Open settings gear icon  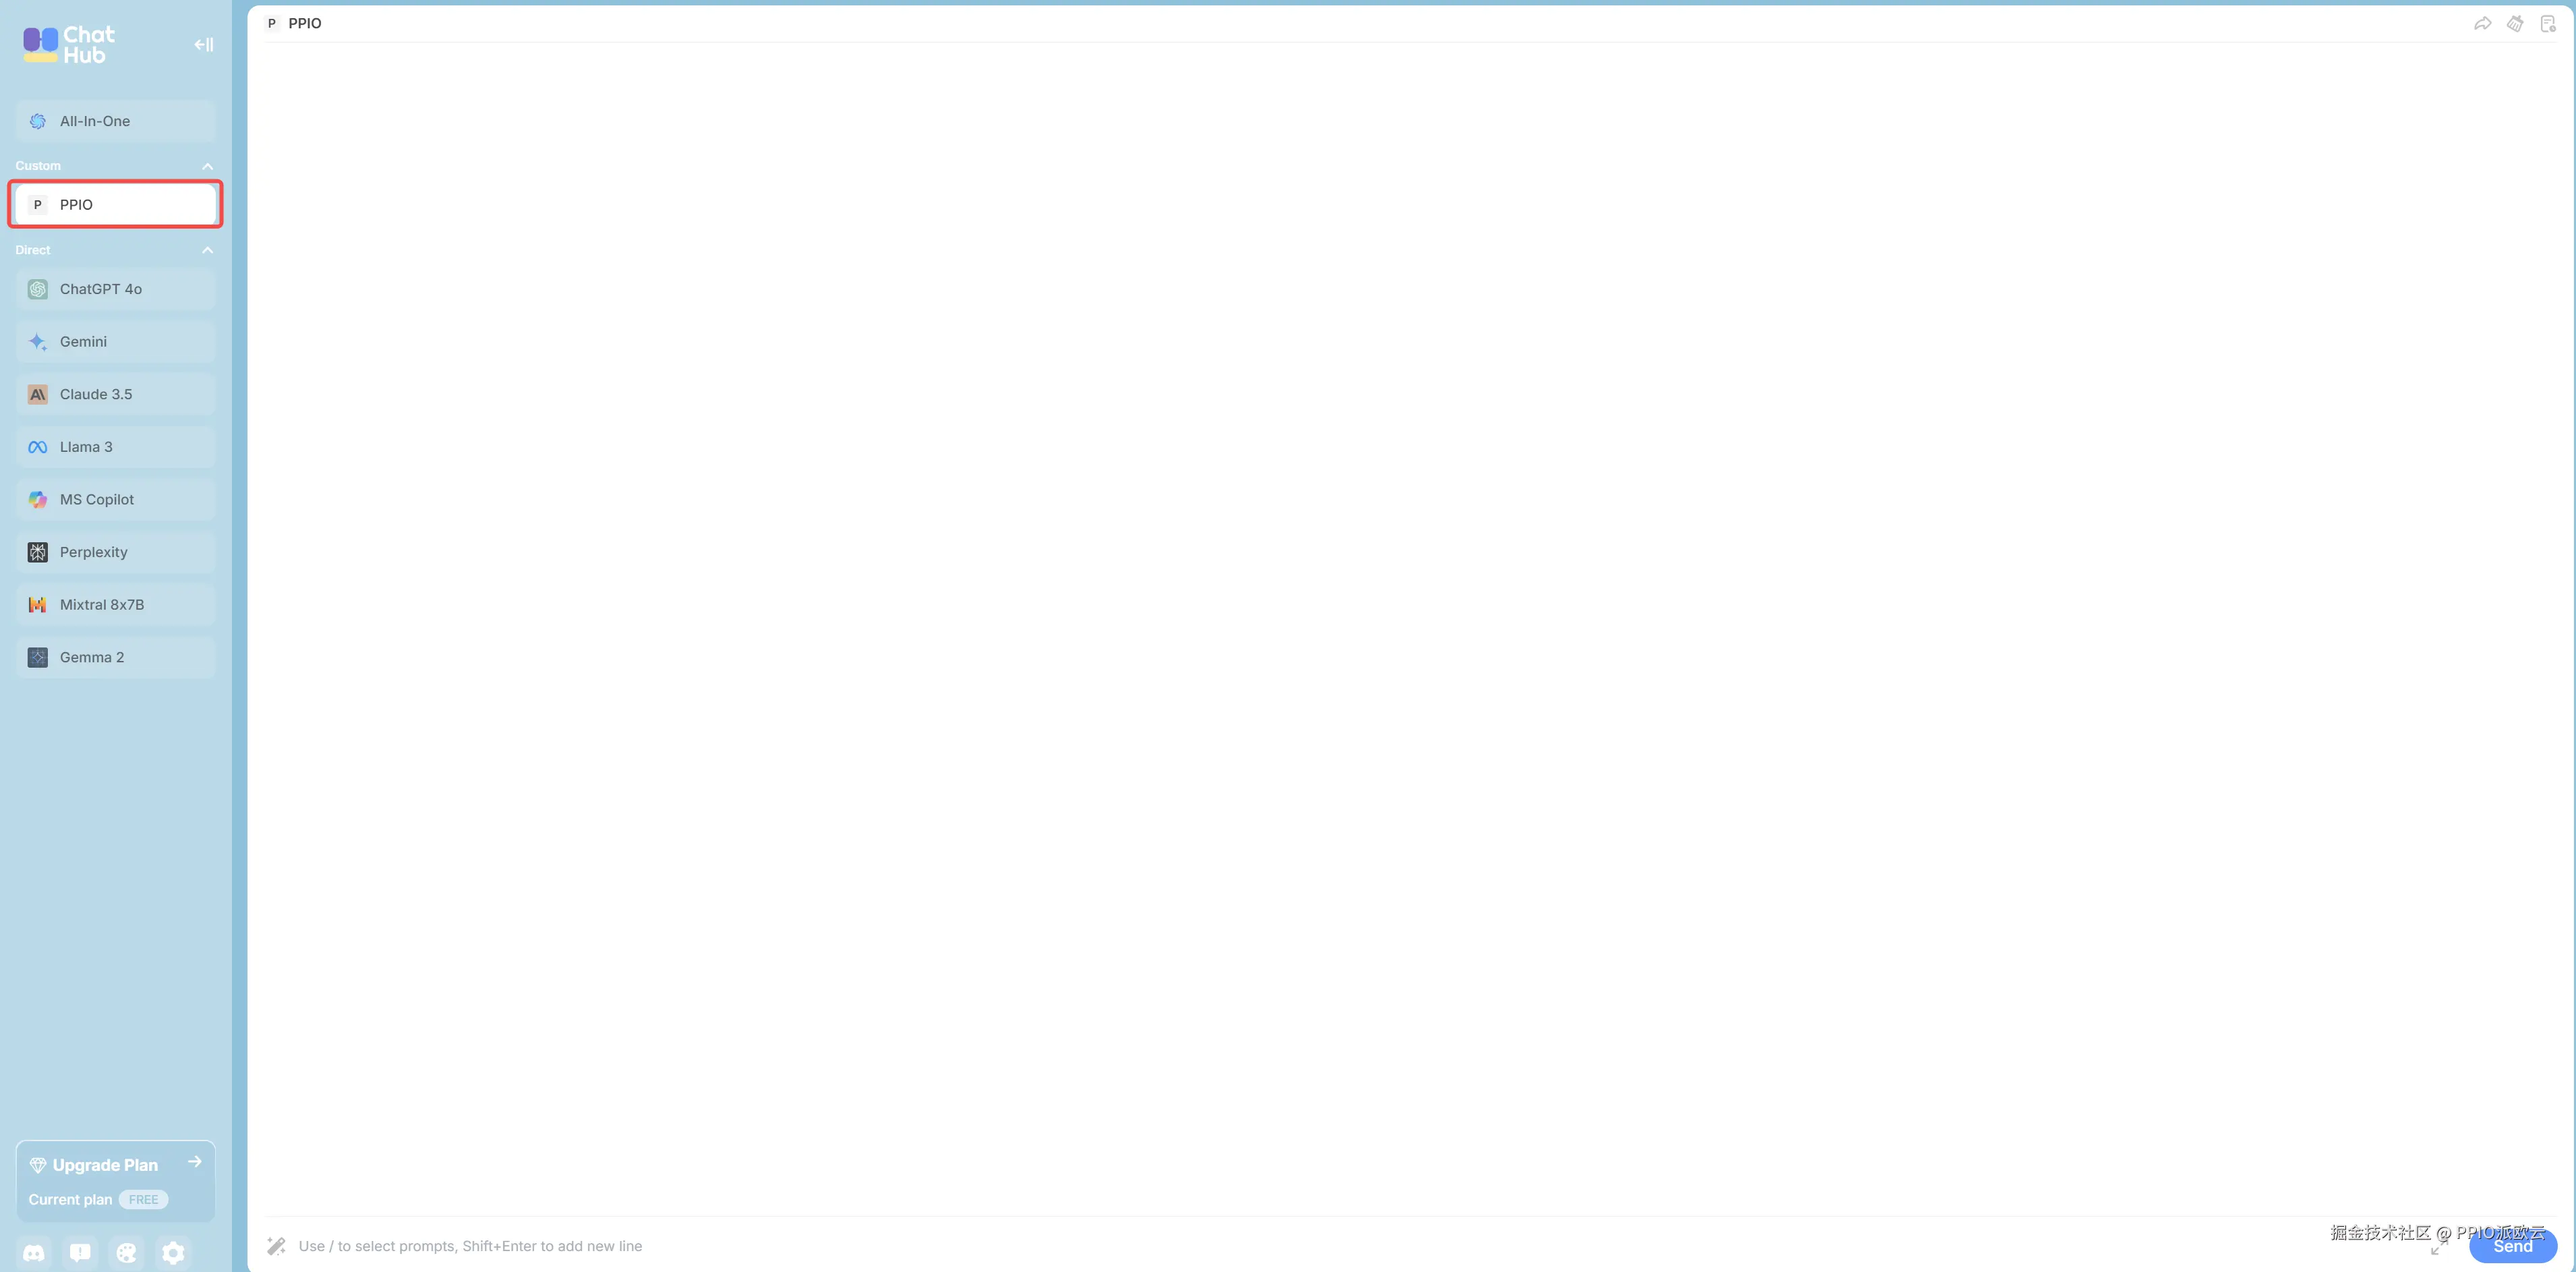(x=173, y=1252)
